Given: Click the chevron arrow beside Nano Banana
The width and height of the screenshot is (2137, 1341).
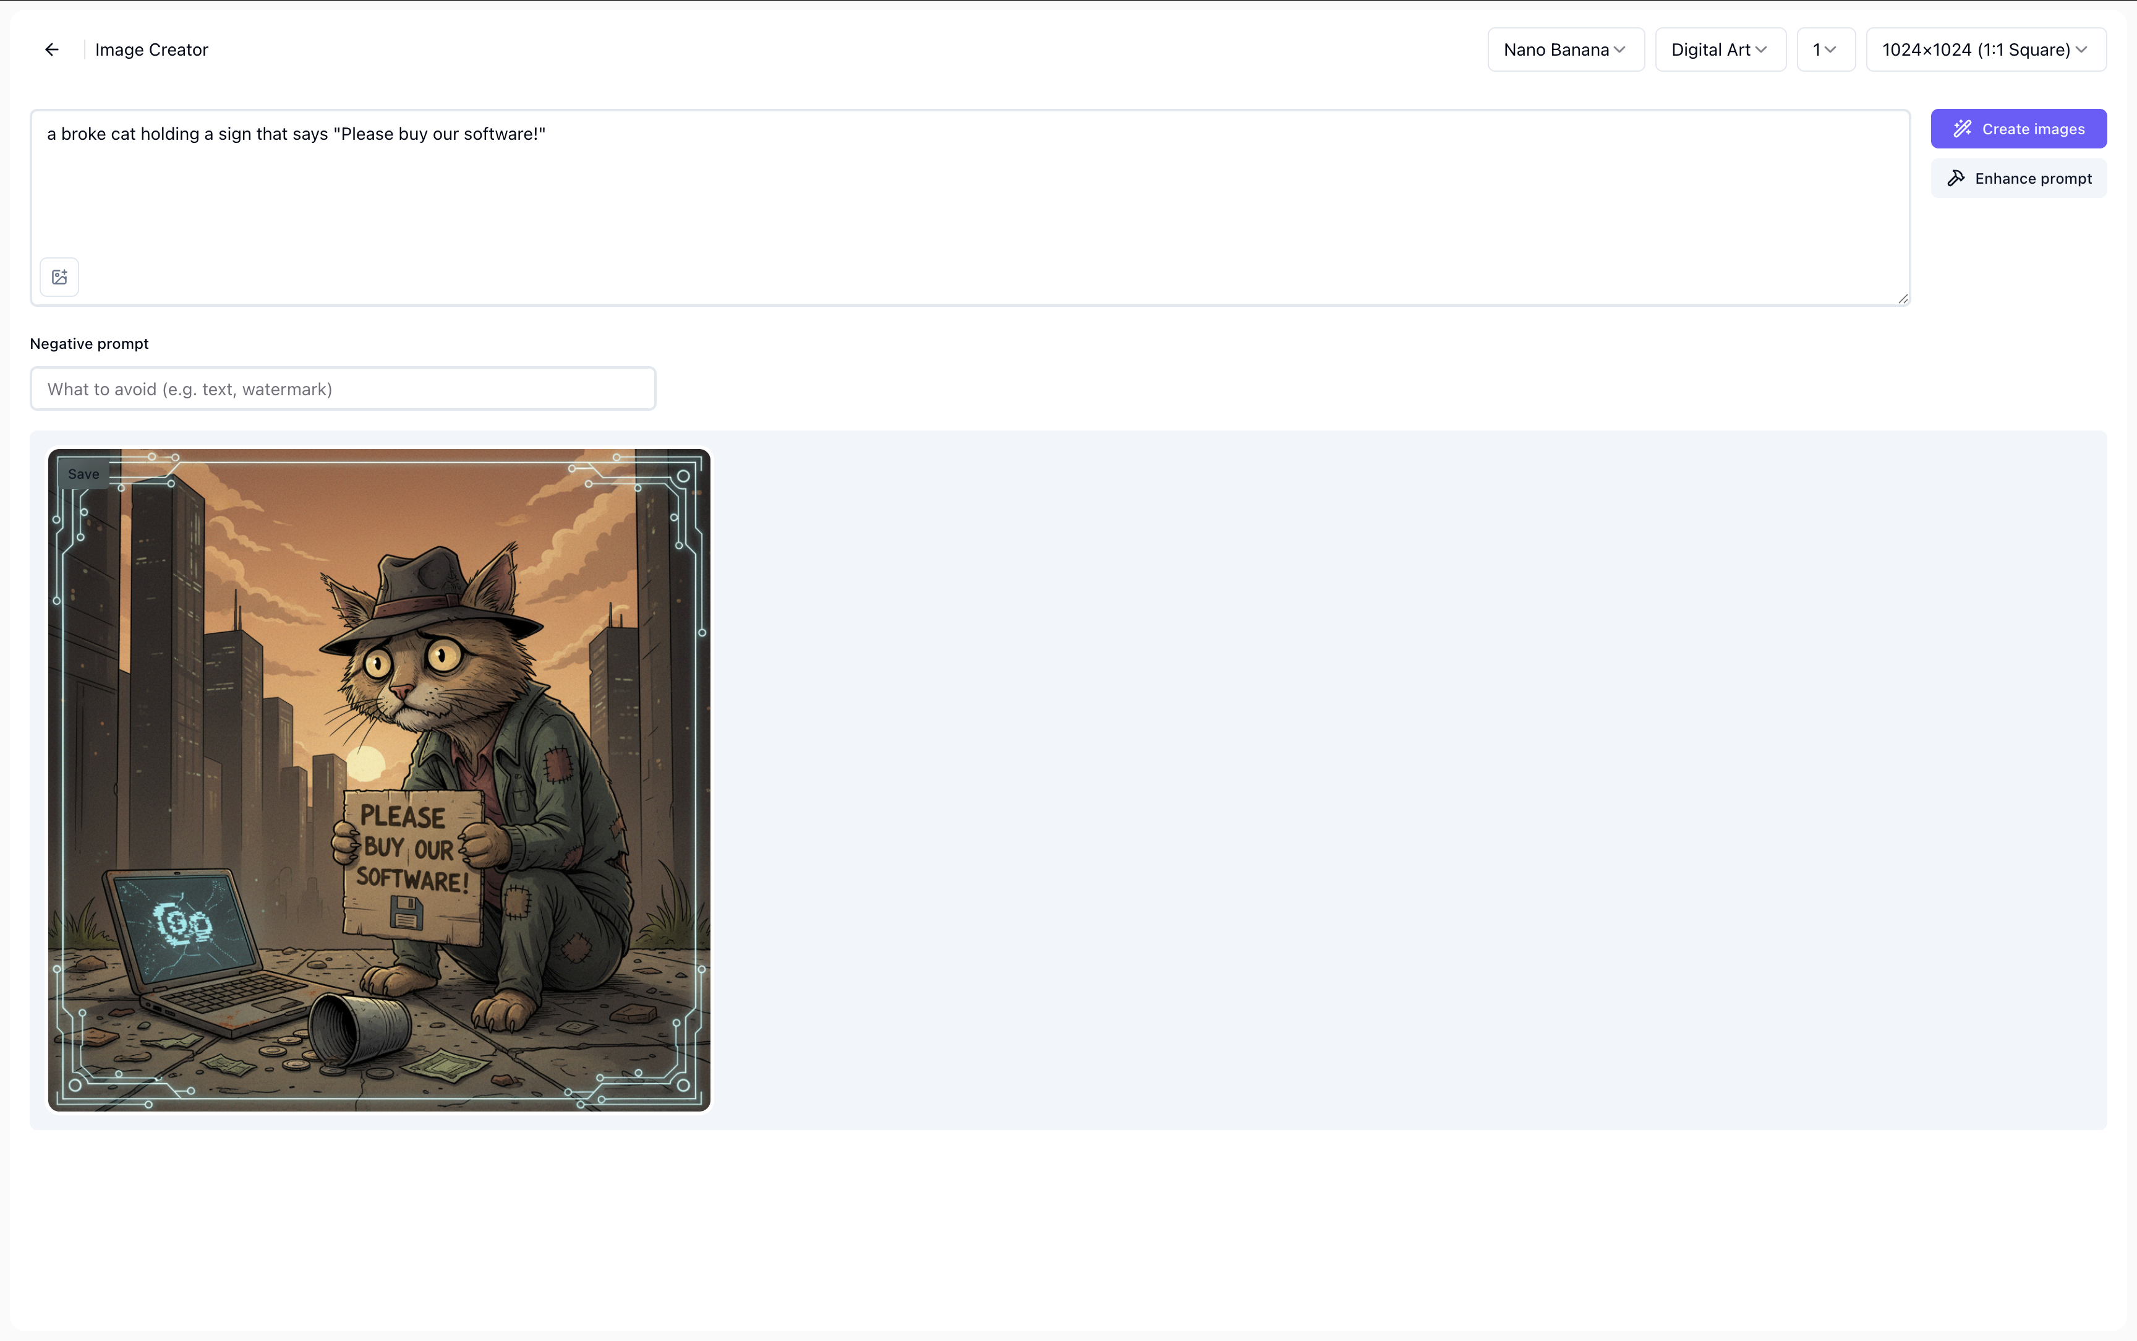Looking at the screenshot, I should pyautogui.click(x=1619, y=49).
